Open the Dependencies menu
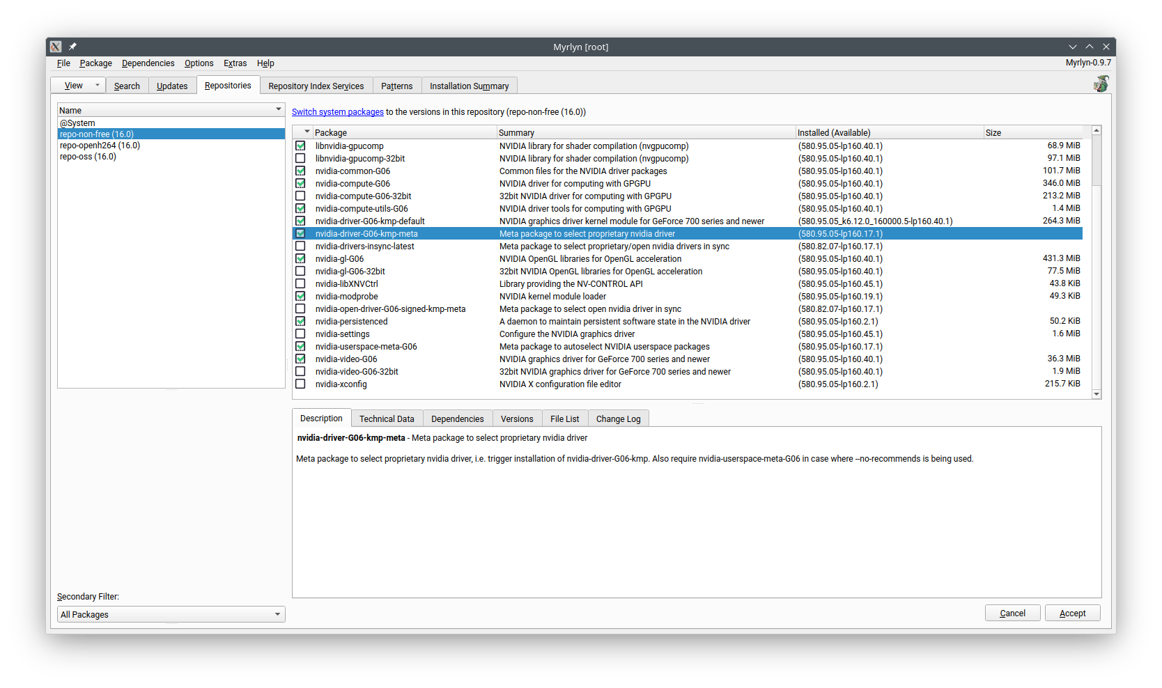Viewport: 1162px width, 688px height. (148, 63)
